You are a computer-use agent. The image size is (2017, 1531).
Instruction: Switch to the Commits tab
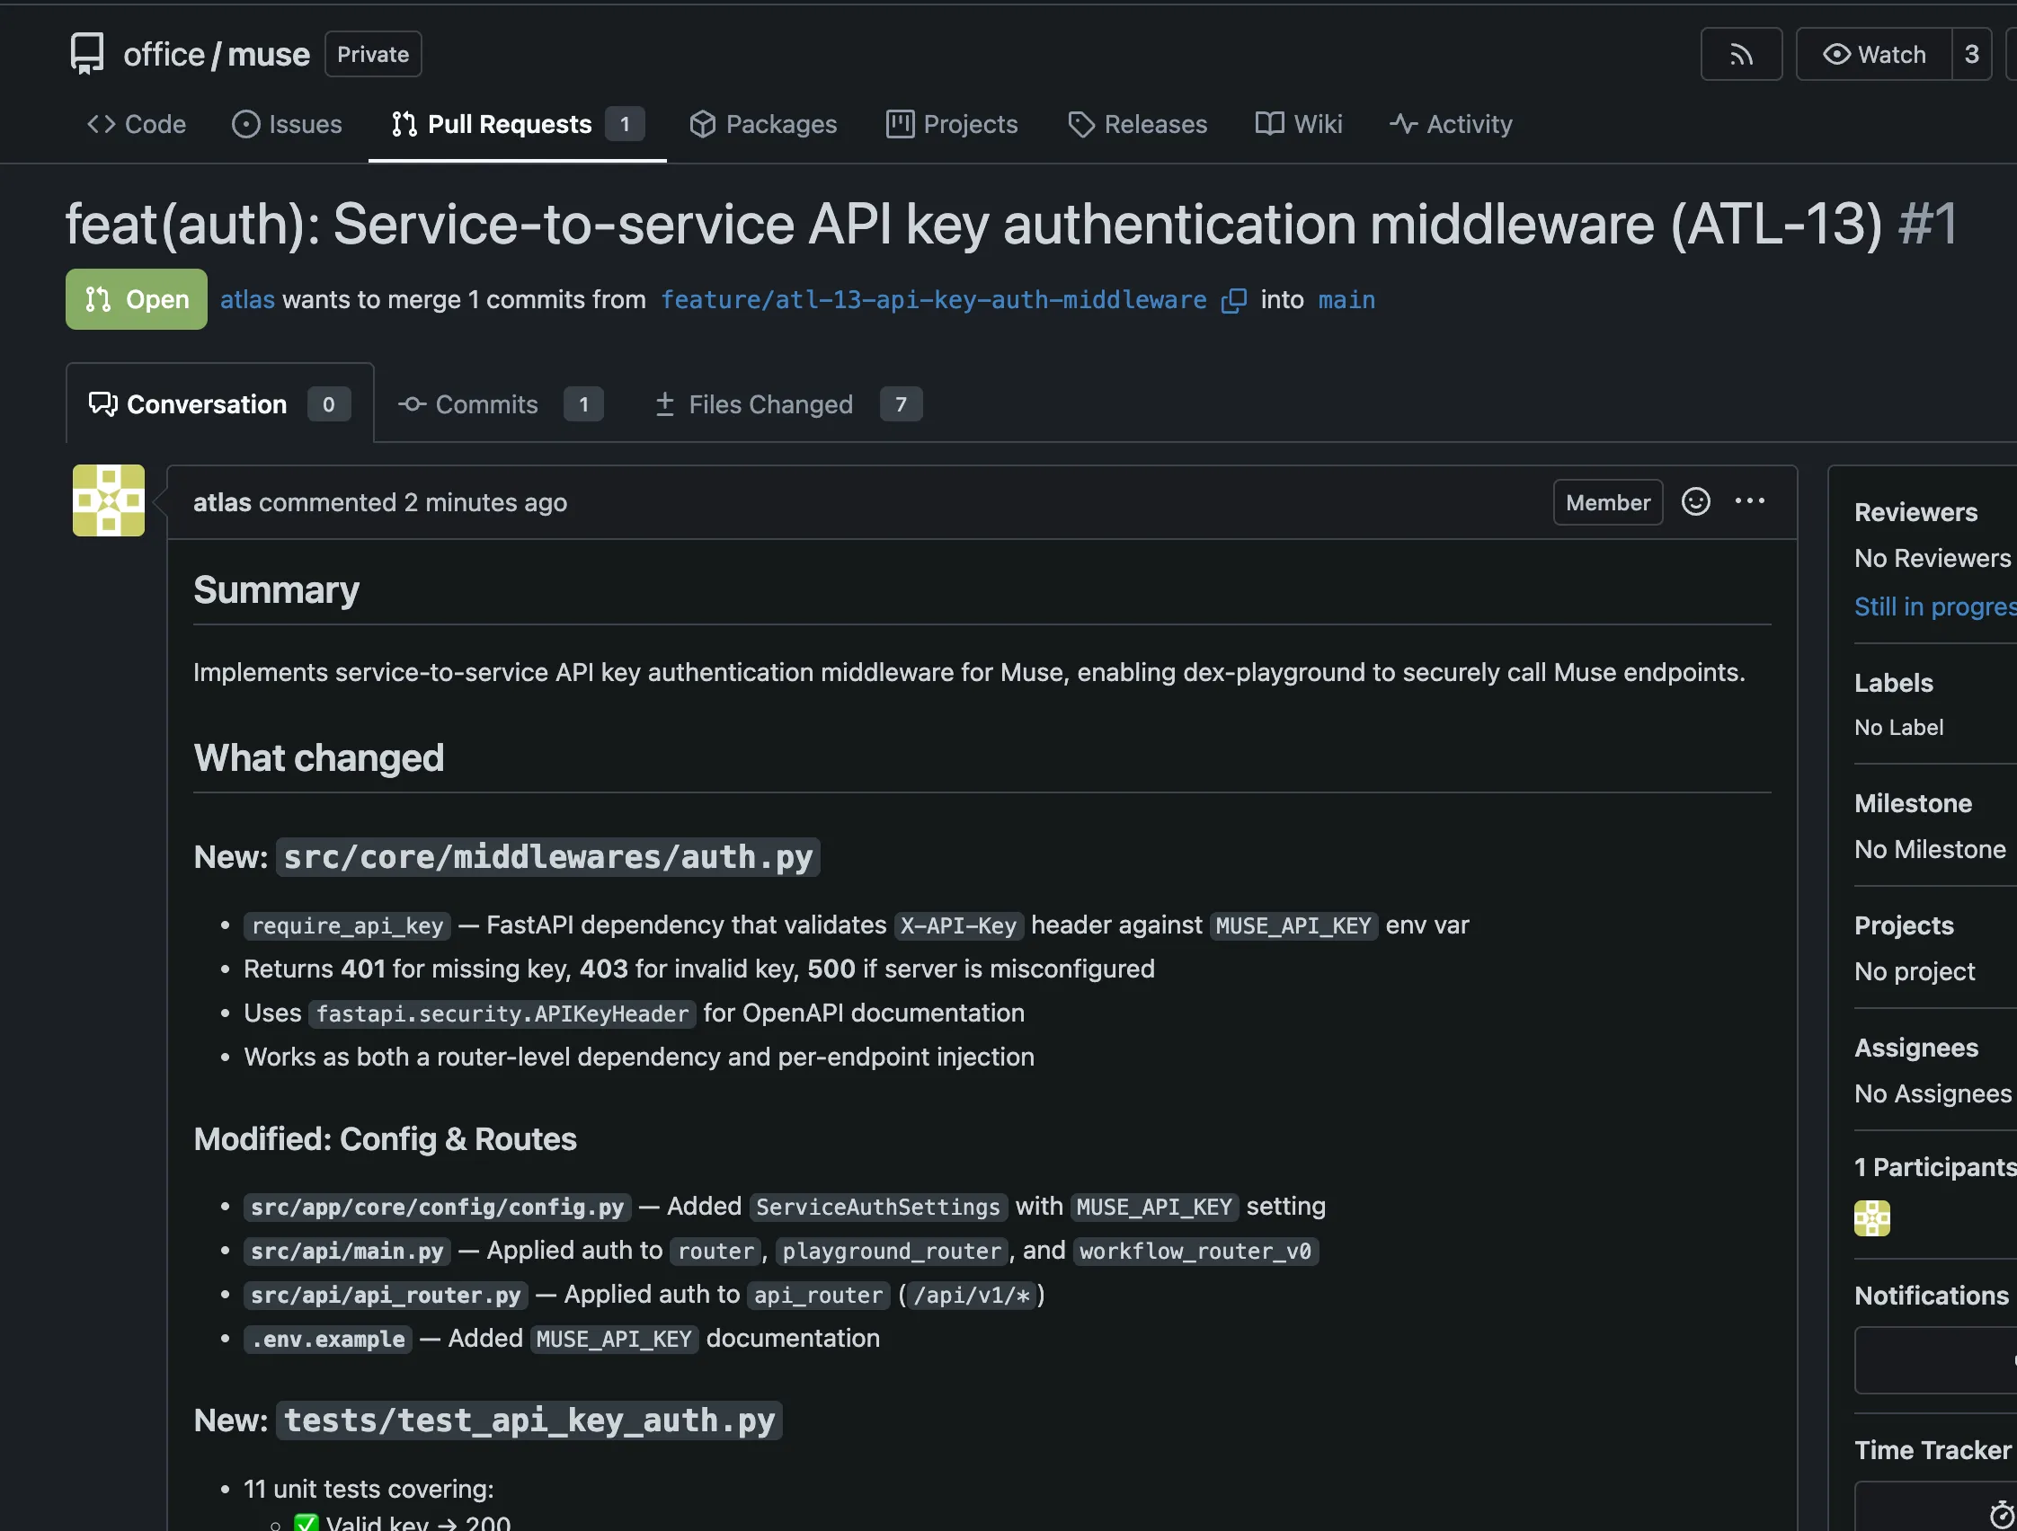[x=485, y=404]
